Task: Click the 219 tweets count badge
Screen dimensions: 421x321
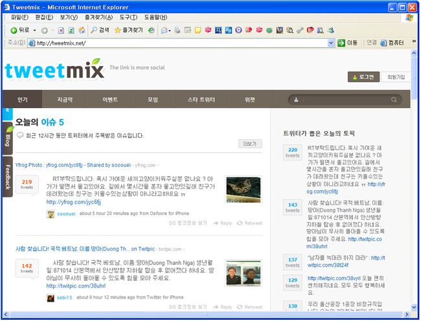Action: coord(27,184)
